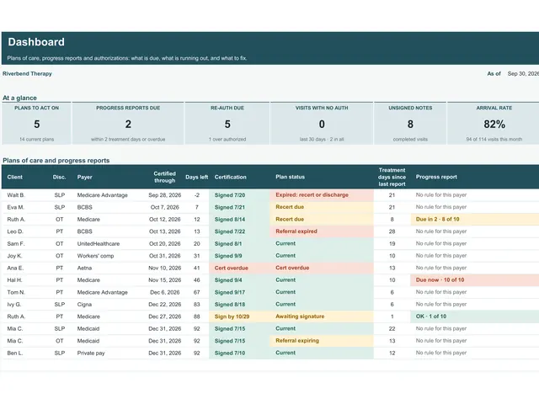The height and width of the screenshot is (404, 539).
Task: Click the Sep 28, 2026 certified date
Action: [x=165, y=195]
